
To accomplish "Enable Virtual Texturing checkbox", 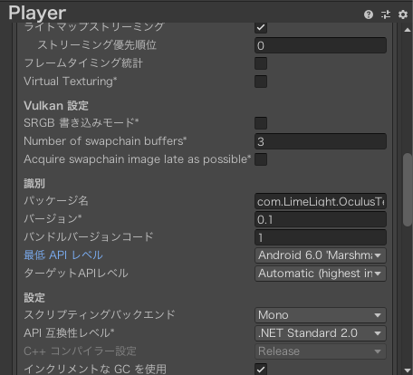I will tap(261, 82).
